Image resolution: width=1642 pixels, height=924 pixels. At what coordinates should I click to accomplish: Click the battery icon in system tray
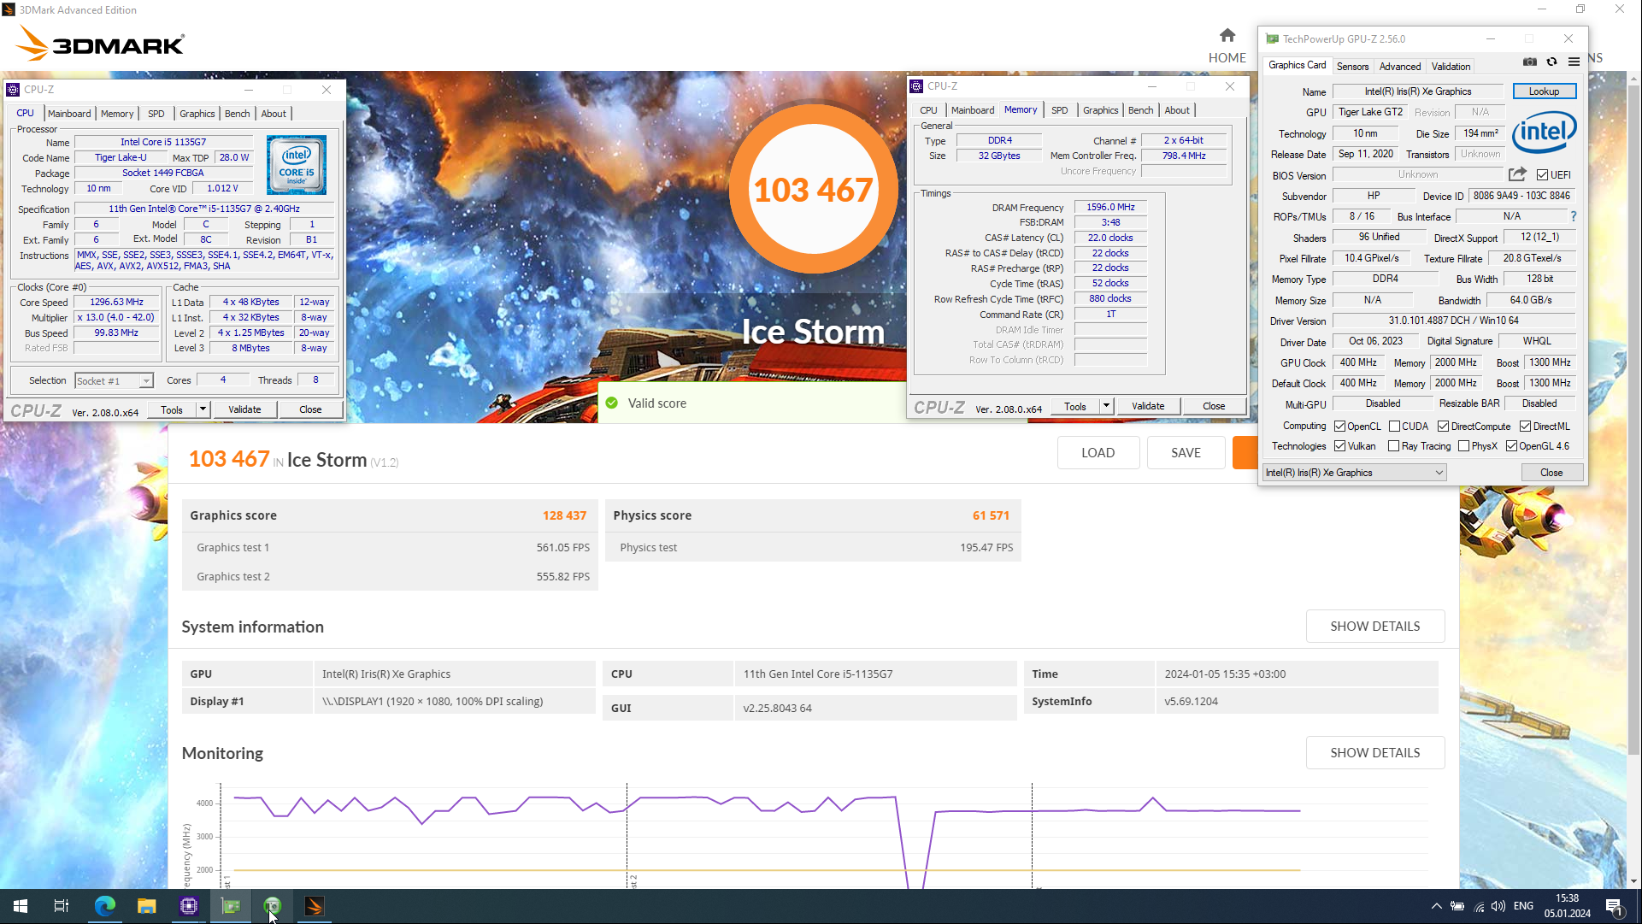coord(1457,906)
